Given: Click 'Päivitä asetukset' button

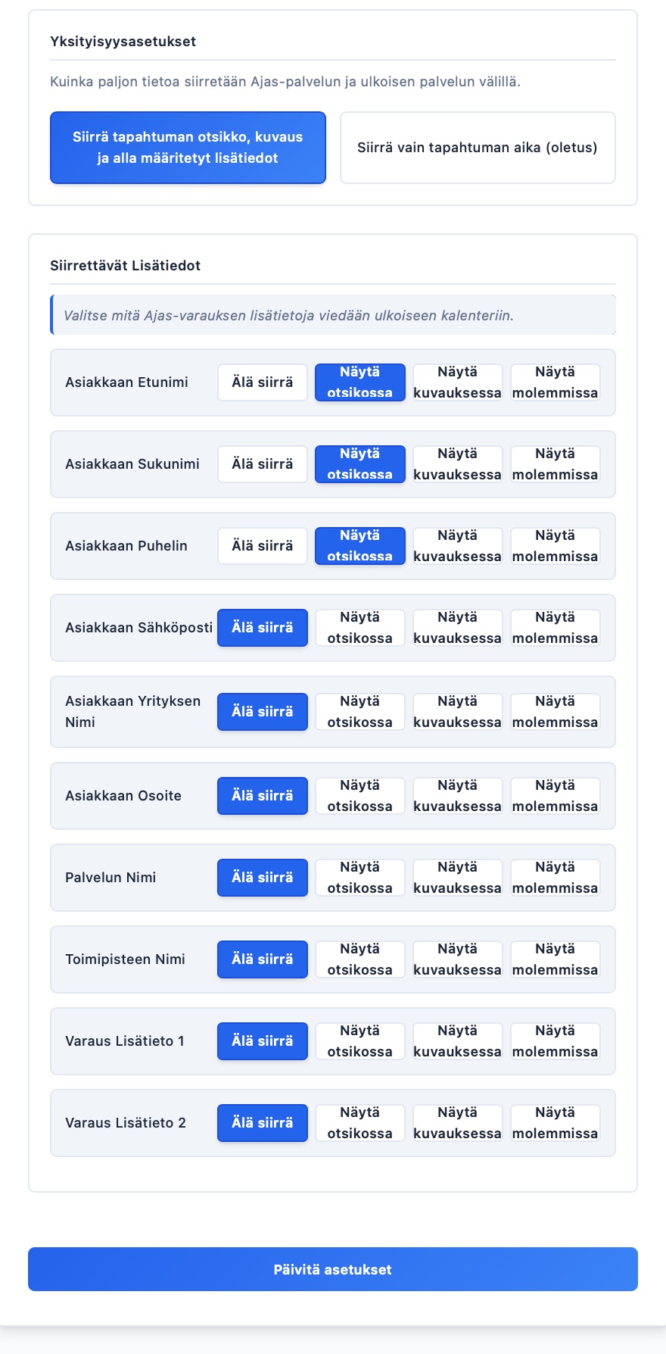Looking at the screenshot, I should click(333, 1269).
